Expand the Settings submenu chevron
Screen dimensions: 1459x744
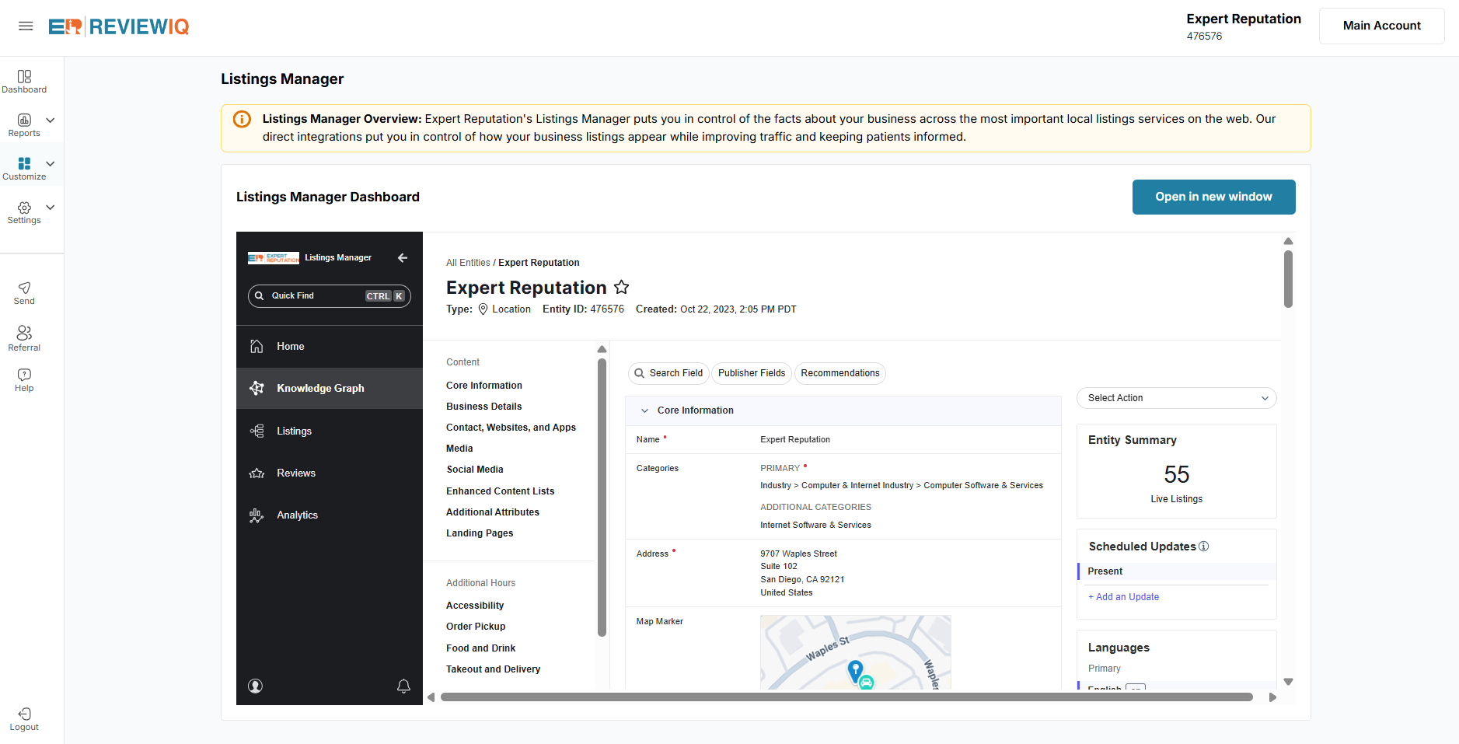50,207
